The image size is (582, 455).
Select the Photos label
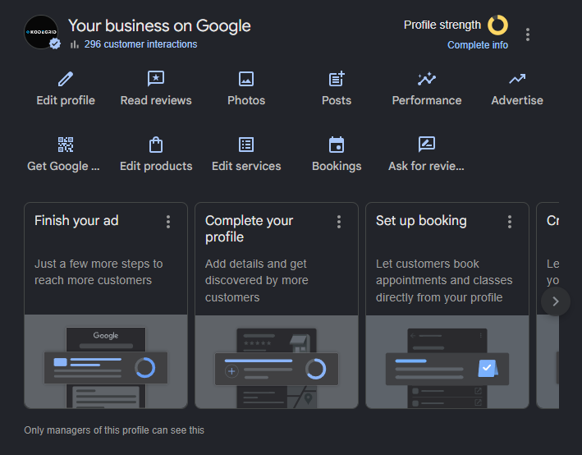tap(246, 100)
